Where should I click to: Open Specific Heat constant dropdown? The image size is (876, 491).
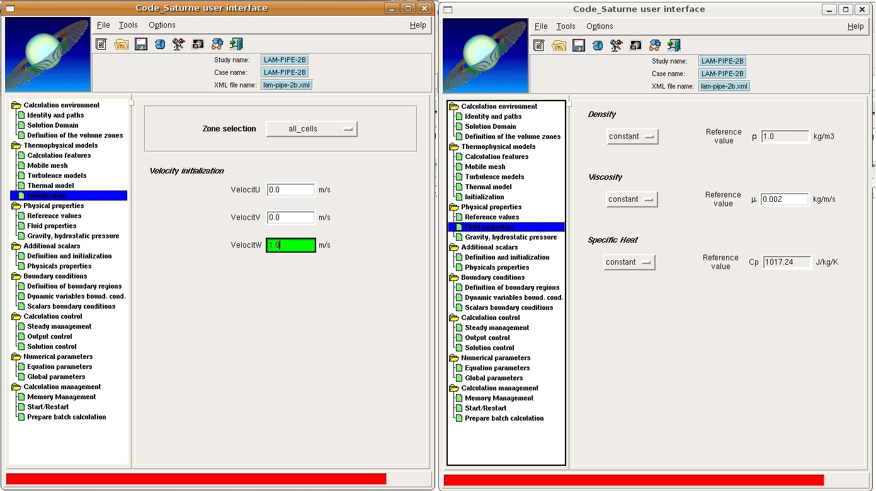pyautogui.click(x=629, y=262)
